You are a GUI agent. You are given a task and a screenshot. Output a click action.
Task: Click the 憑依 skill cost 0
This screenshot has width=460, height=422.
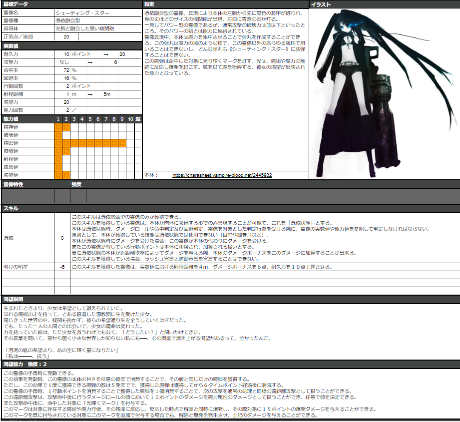pos(62,238)
